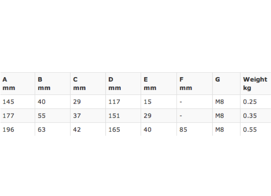Select the weight 0.55 cell

[255, 129]
